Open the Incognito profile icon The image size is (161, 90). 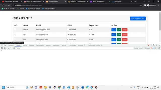[x=151, y=5]
